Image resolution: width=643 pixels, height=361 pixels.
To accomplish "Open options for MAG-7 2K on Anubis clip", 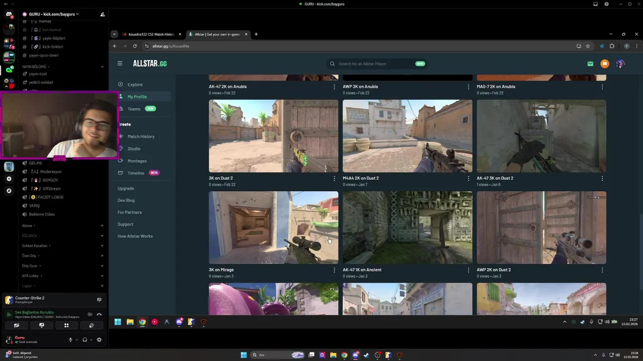I will (602, 87).
